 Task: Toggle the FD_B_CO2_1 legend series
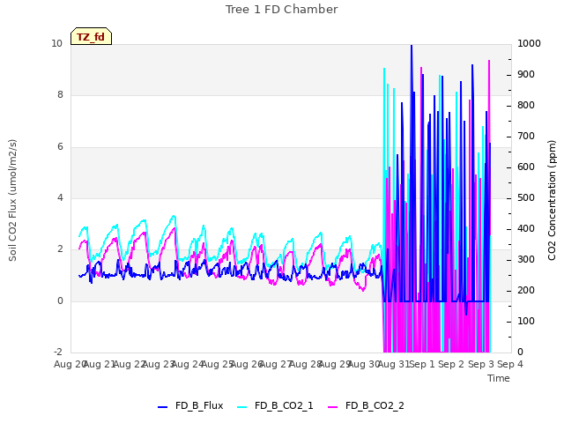276,406
